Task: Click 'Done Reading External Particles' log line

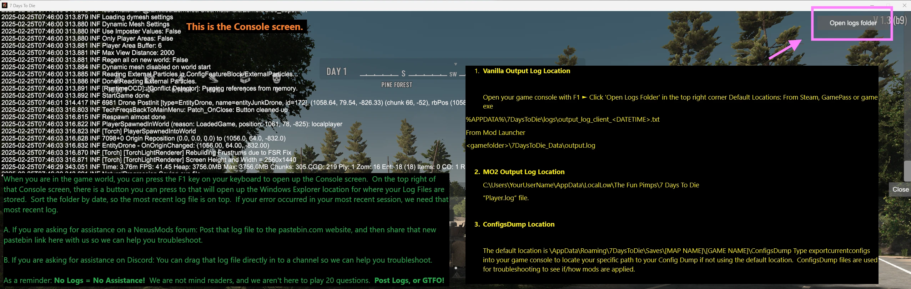Action: pos(99,81)
